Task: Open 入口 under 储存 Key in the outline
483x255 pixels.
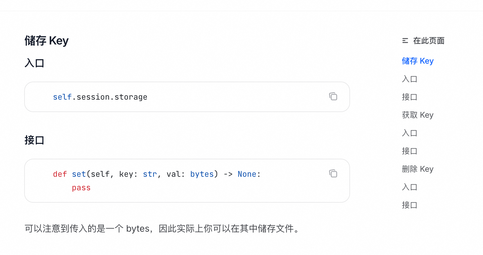Action: [x=409, y=79]
